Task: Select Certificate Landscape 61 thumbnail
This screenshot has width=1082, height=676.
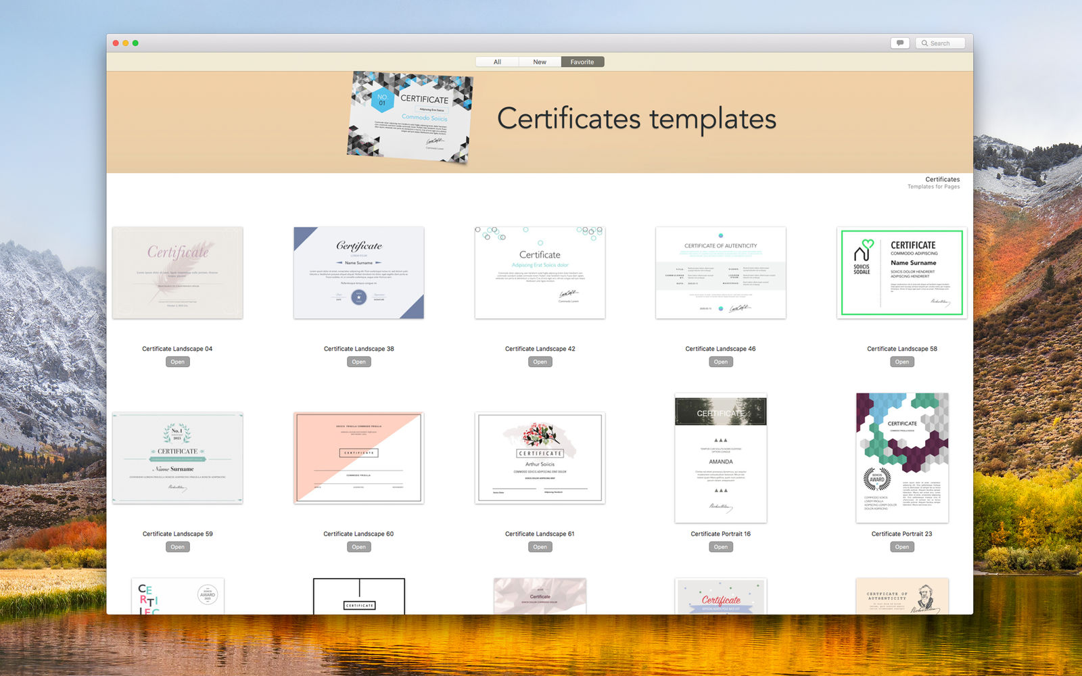Action: [540, 458]
